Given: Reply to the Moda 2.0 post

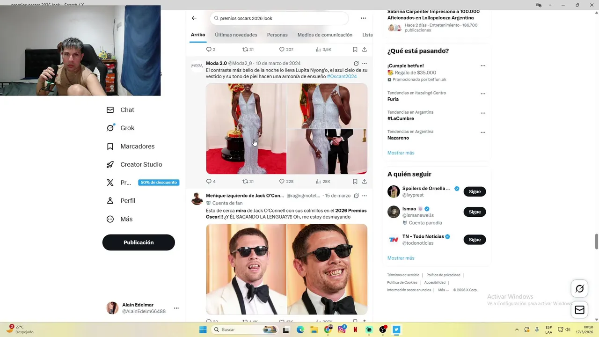Looking at the screenshot, I should click(211, 181).
